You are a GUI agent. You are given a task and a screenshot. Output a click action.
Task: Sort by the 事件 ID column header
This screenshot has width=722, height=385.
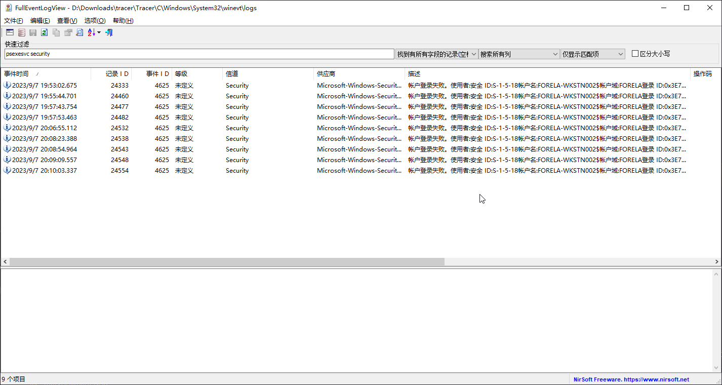[152, 74]
